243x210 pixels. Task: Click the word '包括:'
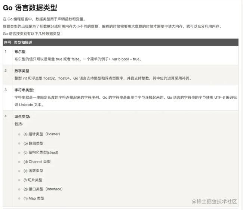(x=19, y=124)
